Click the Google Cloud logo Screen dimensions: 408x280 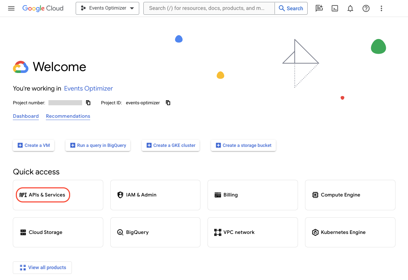[43, 8]
